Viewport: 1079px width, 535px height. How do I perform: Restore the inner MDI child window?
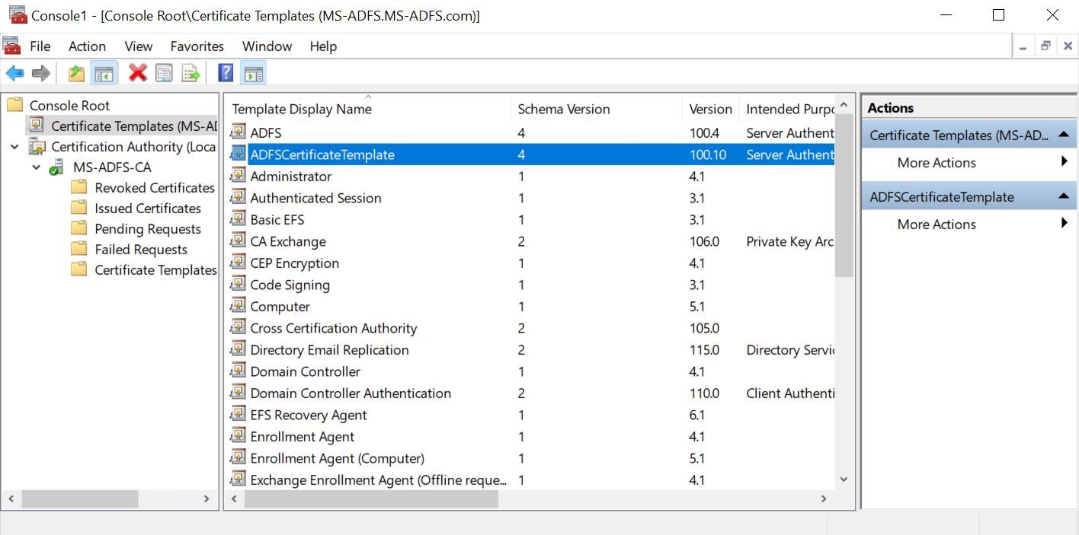pos(1045,46)
